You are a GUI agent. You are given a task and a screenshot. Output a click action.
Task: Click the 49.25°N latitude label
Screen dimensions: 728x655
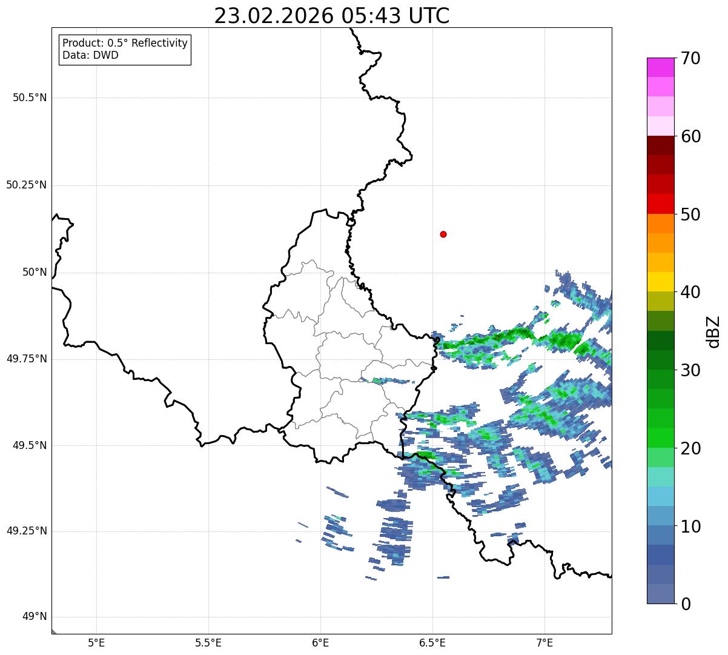click(x=27, y=531)
